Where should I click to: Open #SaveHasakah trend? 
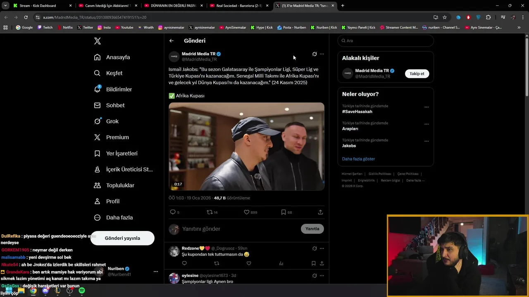357,112
